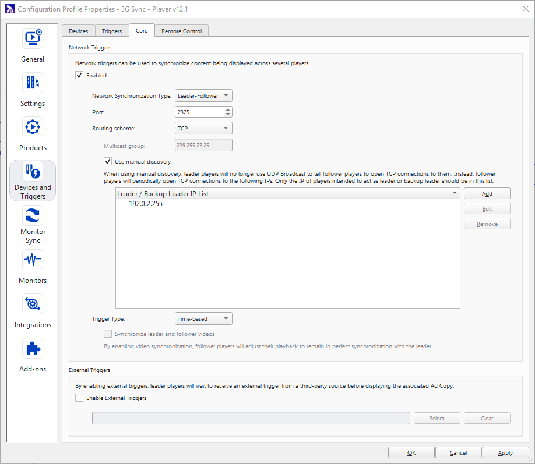Check the Enable External Triggers box
The width and height of the screenshot is (535, 464).
(79, 398)
